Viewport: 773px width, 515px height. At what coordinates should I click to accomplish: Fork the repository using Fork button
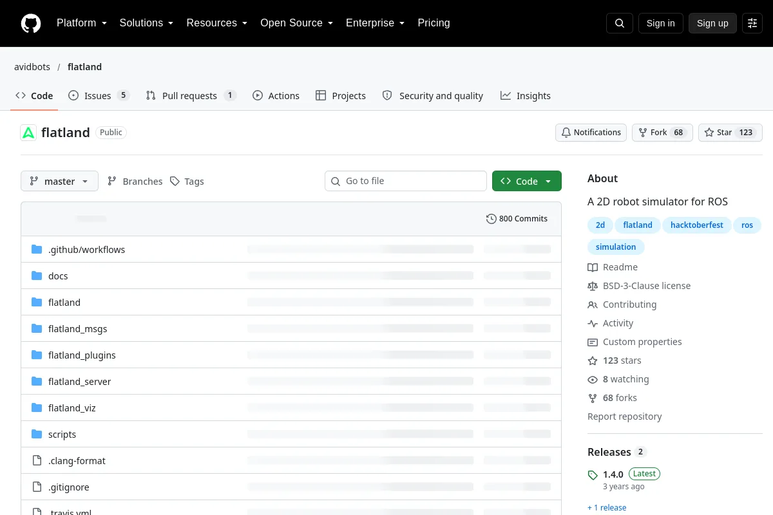(662, 133)
